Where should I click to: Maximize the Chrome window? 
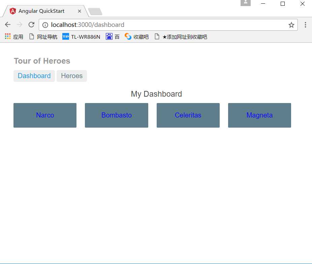[283, 4]
